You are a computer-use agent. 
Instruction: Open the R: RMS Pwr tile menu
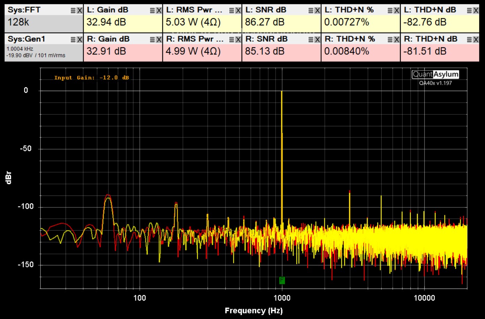coord(232,40)
